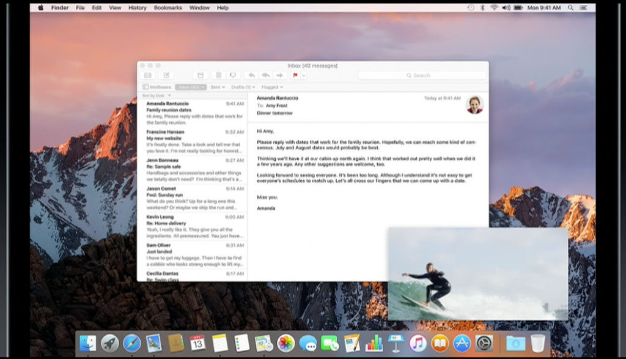The width and height of the screenshot is (626, 359).
Task: Click the Bluetooth menu bar icon
Action: (x=482, y=7)
